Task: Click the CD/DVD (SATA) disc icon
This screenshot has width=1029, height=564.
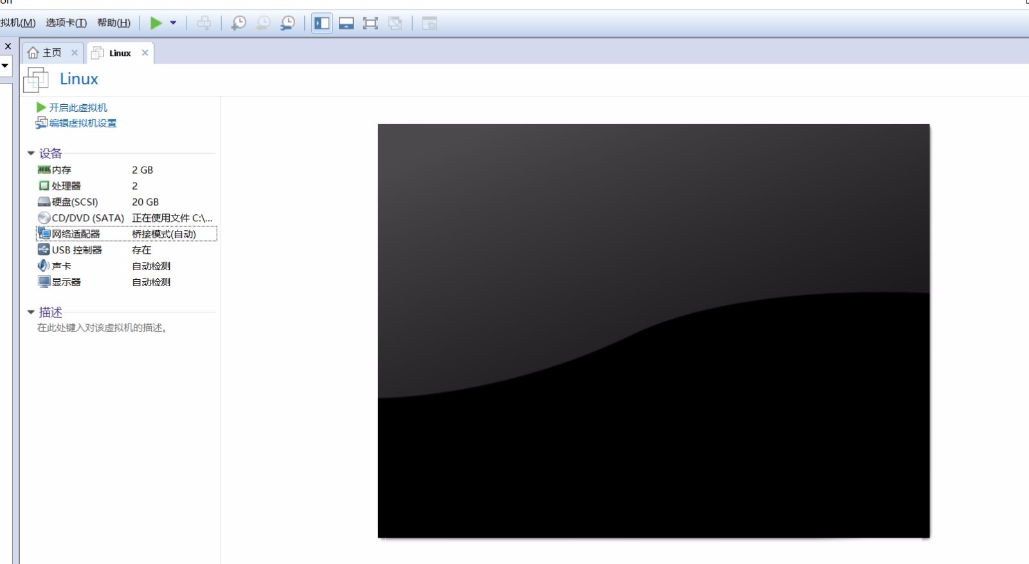Action: (x=44, y=218)
